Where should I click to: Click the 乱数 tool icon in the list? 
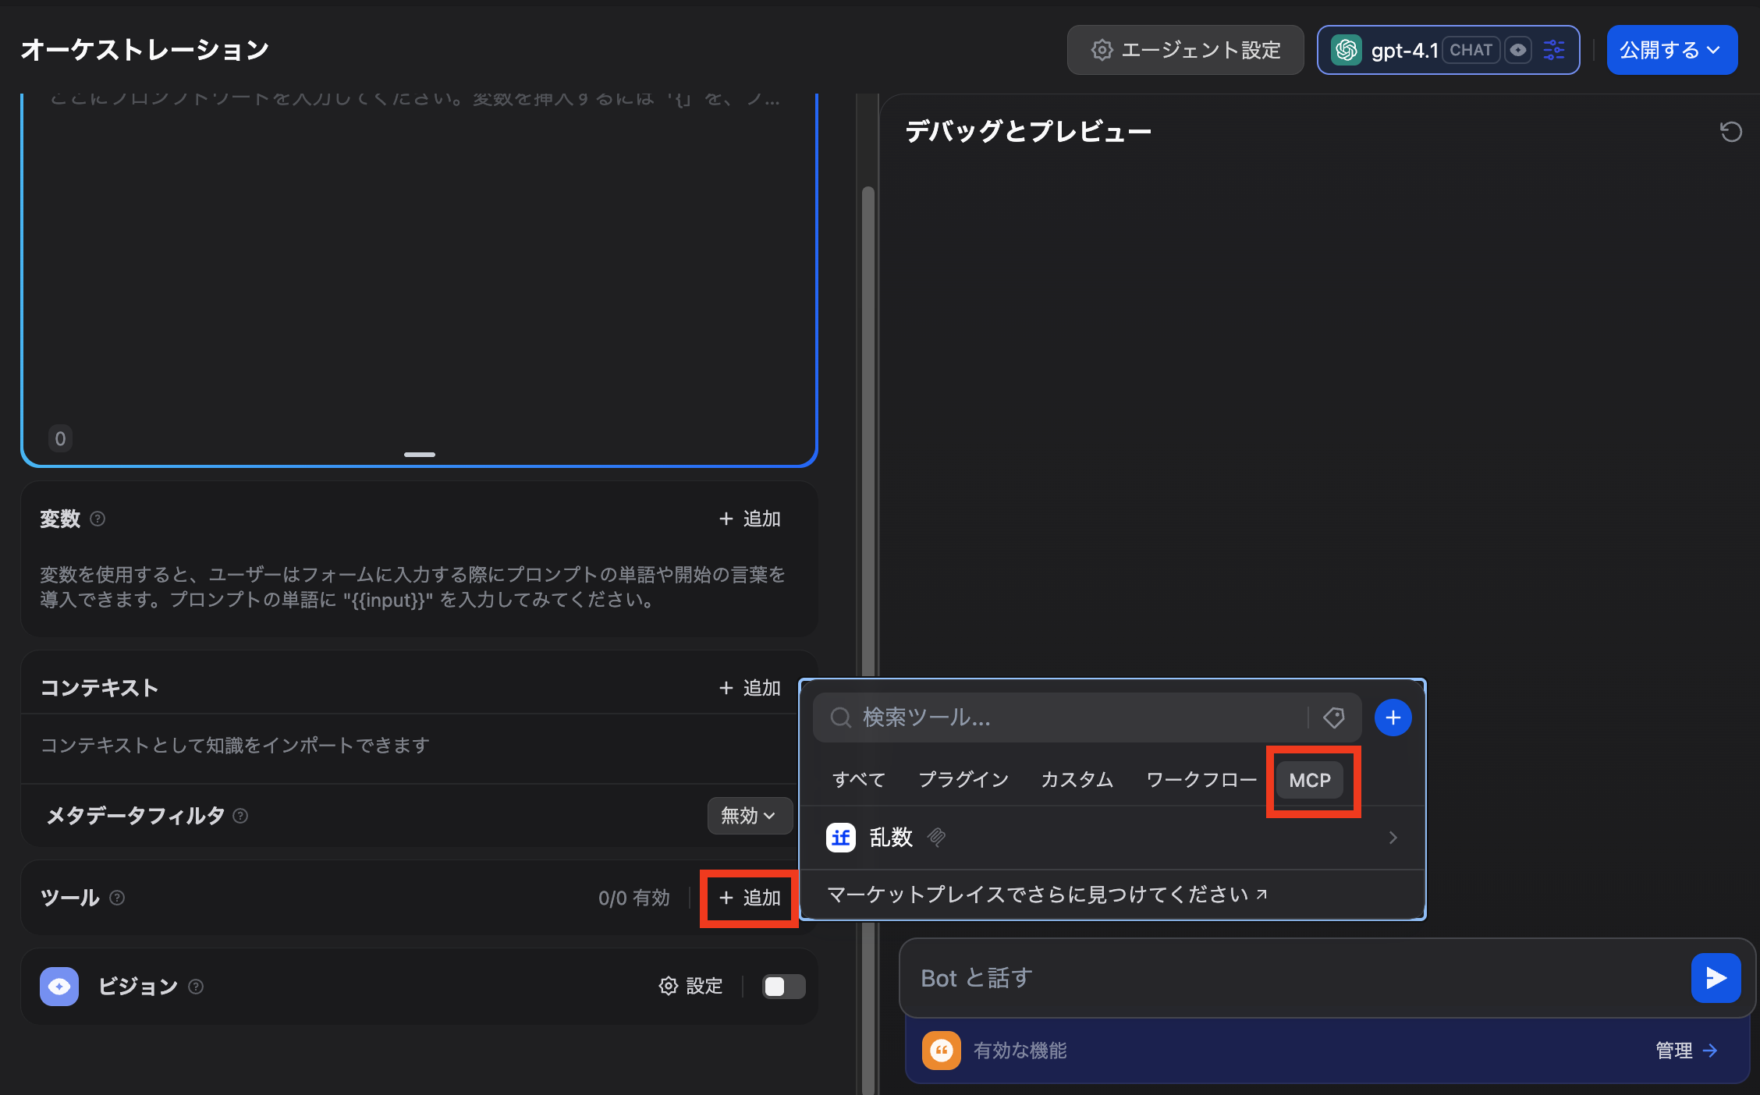coord(840,838)
